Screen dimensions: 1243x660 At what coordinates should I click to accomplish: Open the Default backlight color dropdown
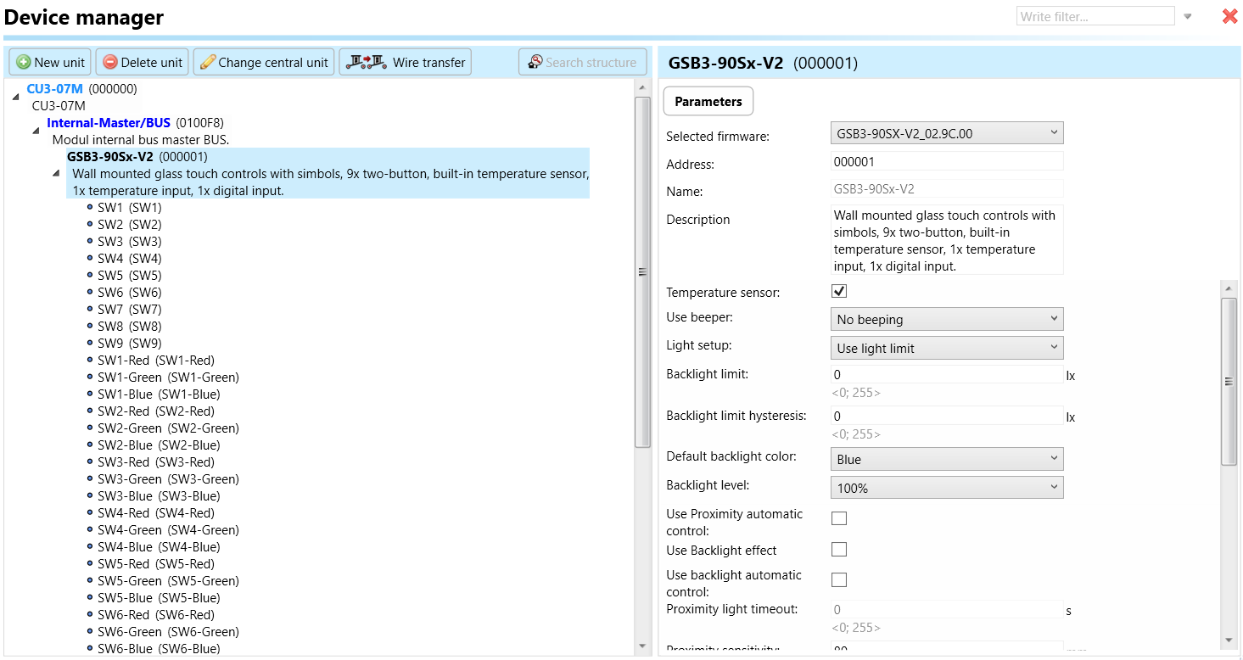946,459
